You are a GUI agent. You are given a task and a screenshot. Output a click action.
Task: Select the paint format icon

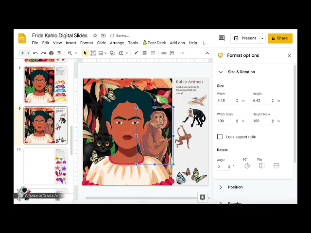pyautogui.click(x=59, y=53)
